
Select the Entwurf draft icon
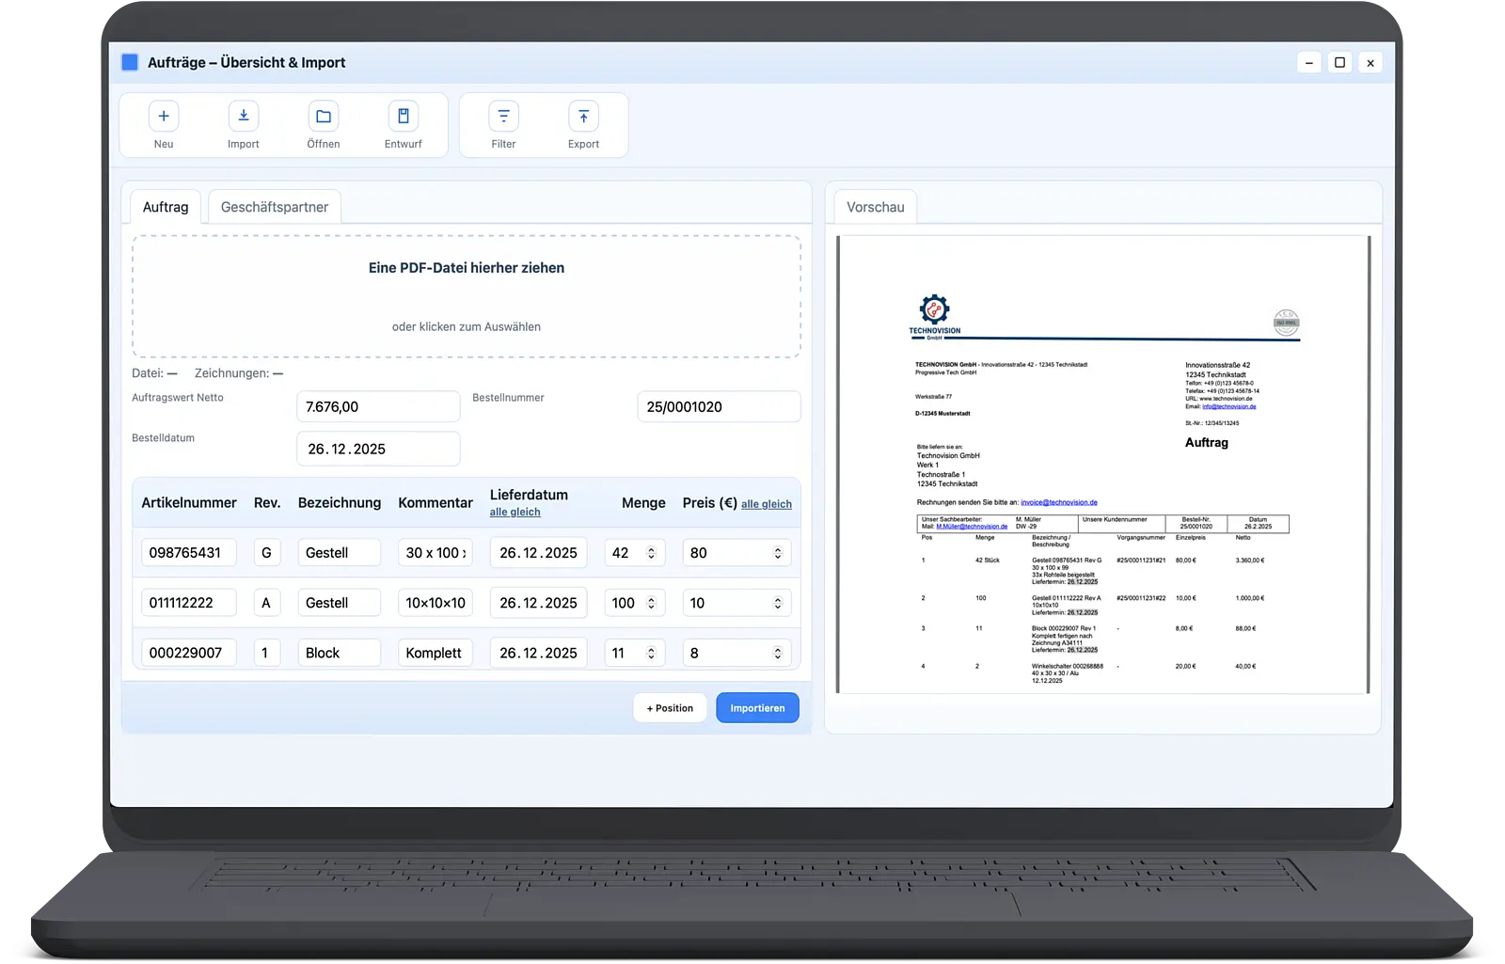tap(404, 117)
